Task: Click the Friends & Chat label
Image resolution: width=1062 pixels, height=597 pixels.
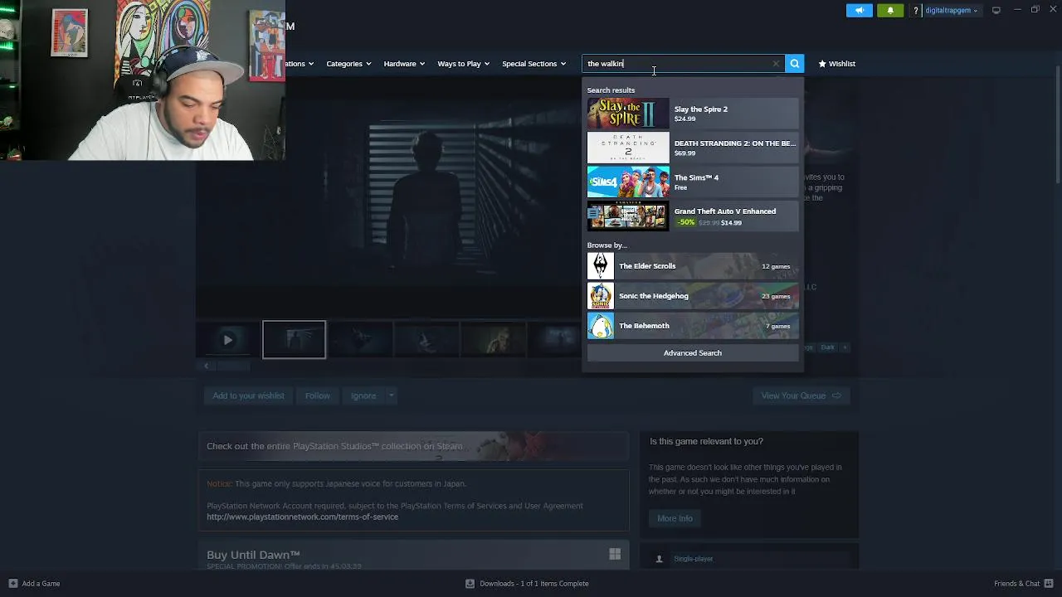Action: [x=1016, y=584]
